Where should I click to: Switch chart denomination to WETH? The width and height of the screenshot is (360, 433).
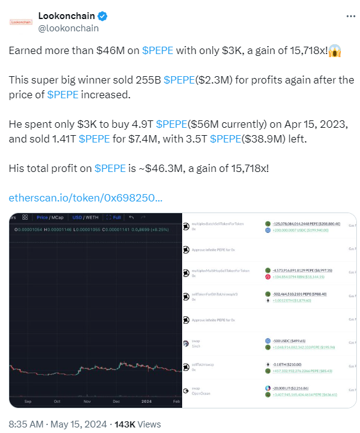click(92, 217)
